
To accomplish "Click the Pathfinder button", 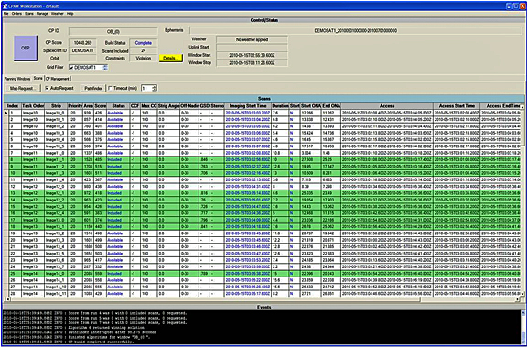I will point(93,89).
